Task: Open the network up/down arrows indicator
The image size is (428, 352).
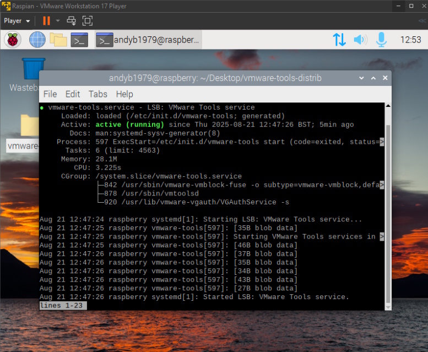Action: click(x=339, y=40)
